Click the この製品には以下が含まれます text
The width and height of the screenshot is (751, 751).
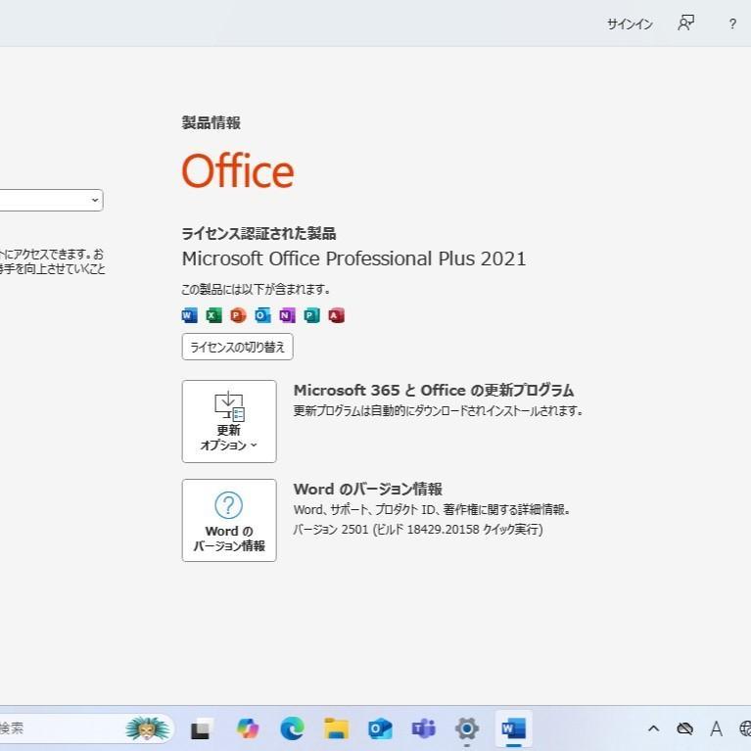tap(256, 289)
